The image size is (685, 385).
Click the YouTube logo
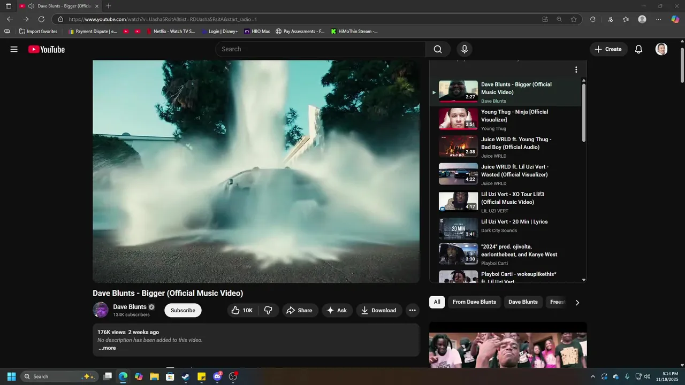pyautogui.click(x=47, y=49)
